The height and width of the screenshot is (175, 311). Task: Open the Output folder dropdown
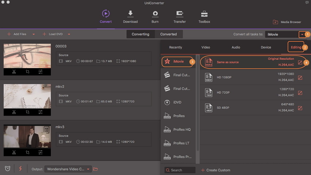68,169
